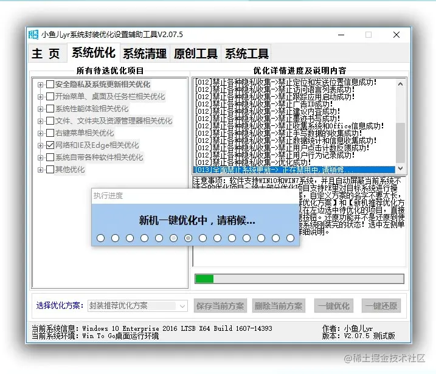
Task: Click scroll-up arrow in log list
Action: 400,84
